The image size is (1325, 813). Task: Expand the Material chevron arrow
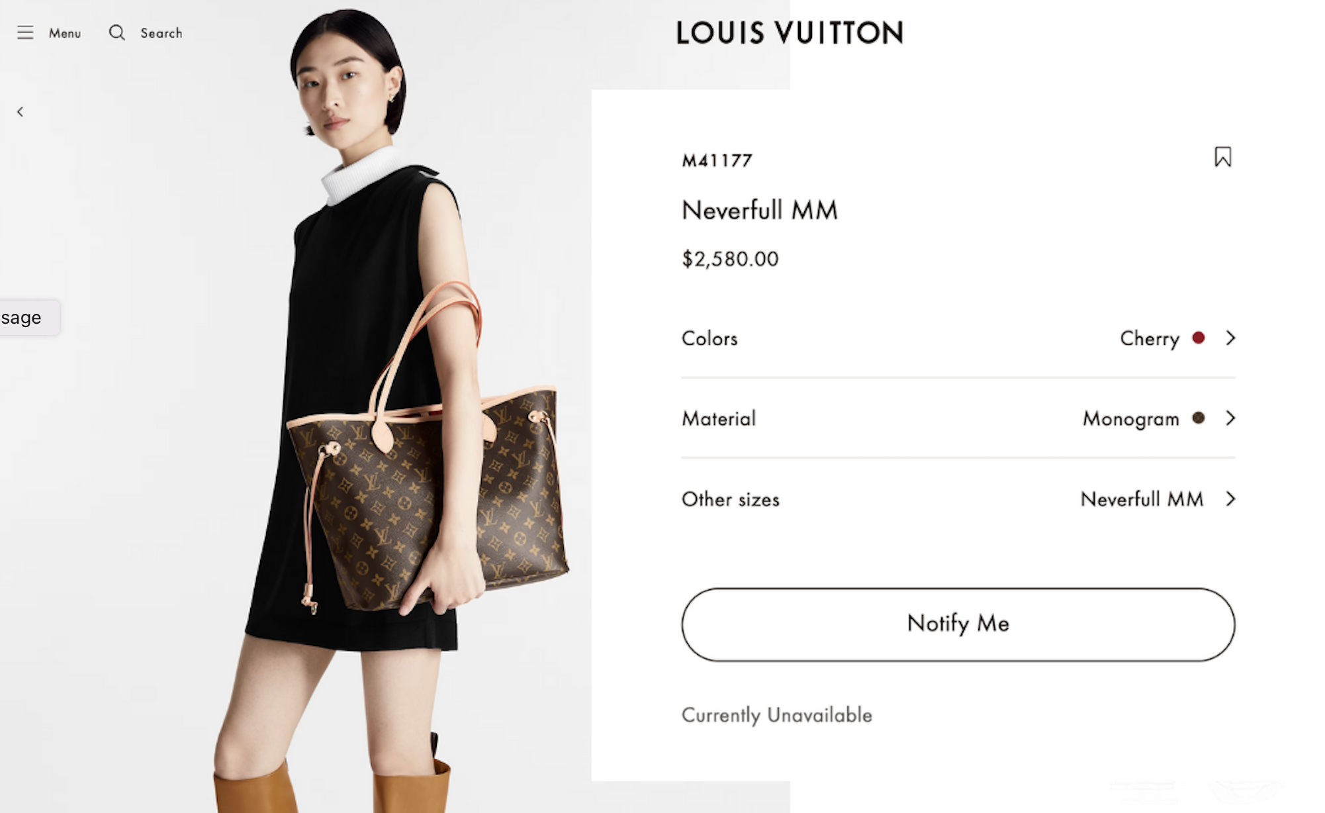click(x=1230, y=418)
